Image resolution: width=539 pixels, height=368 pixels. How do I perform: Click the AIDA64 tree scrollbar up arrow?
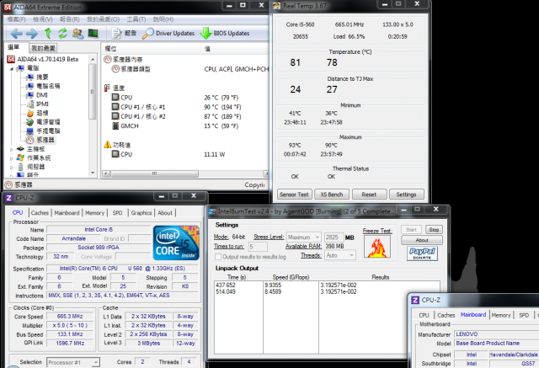pos(92,60)
